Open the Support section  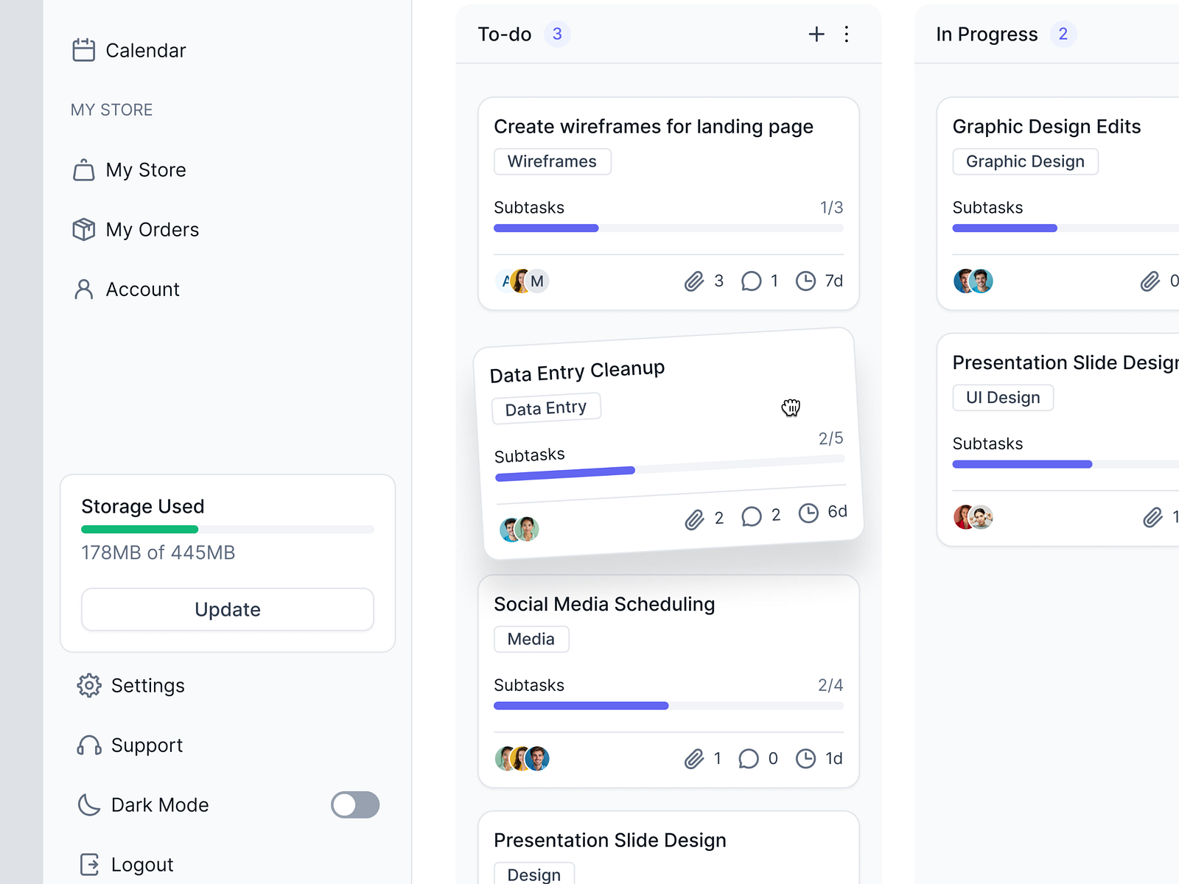click(147, 745)
